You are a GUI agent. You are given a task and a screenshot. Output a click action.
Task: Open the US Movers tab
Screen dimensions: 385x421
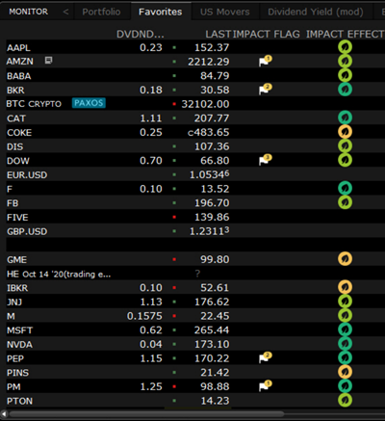(x=225, y=12)
